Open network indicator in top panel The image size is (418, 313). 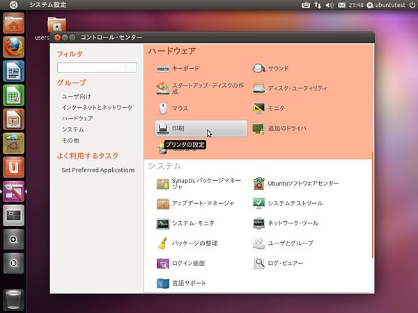[318, 5]
